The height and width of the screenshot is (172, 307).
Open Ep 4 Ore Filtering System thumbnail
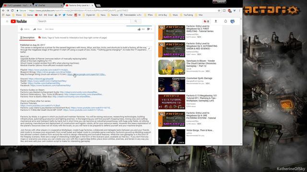(x=172, y=119)
